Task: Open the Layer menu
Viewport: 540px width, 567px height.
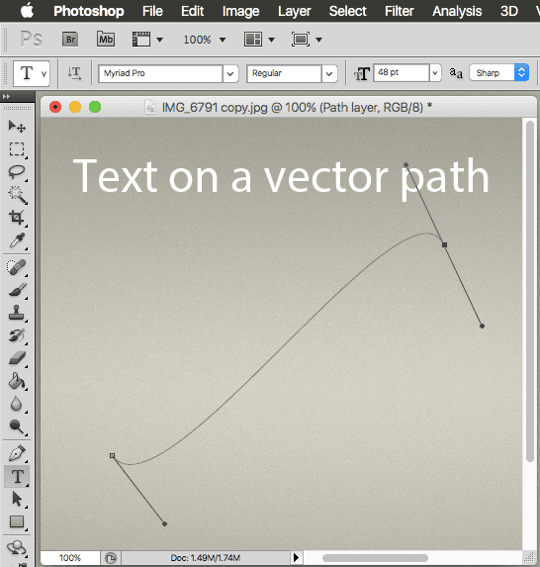Action: (294, 12)
